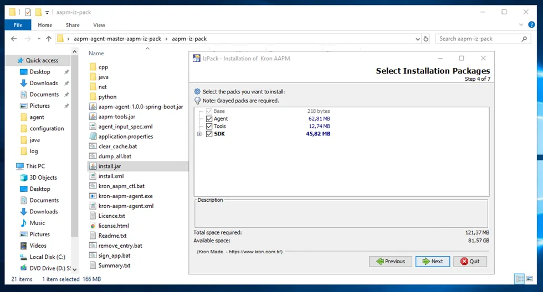
Task: Open Explorer help icon
Action: point(531,24)
